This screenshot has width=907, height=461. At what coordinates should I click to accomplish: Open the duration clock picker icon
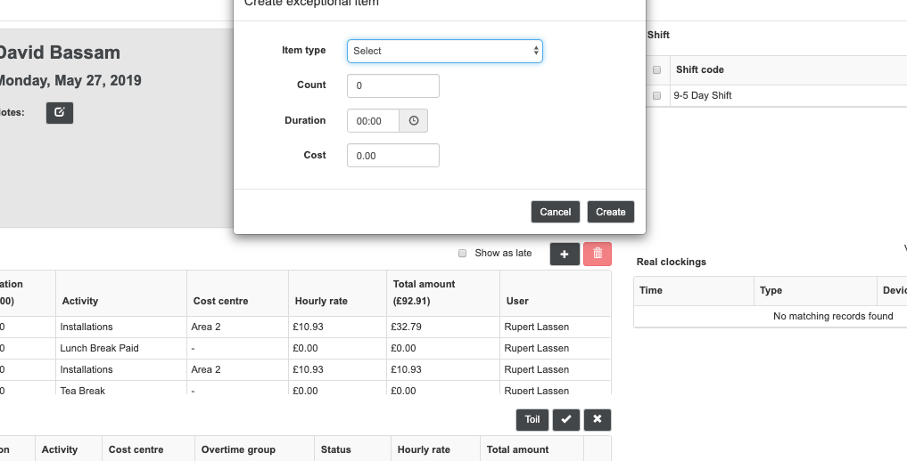pyautogui.click(x=414, y=121)
